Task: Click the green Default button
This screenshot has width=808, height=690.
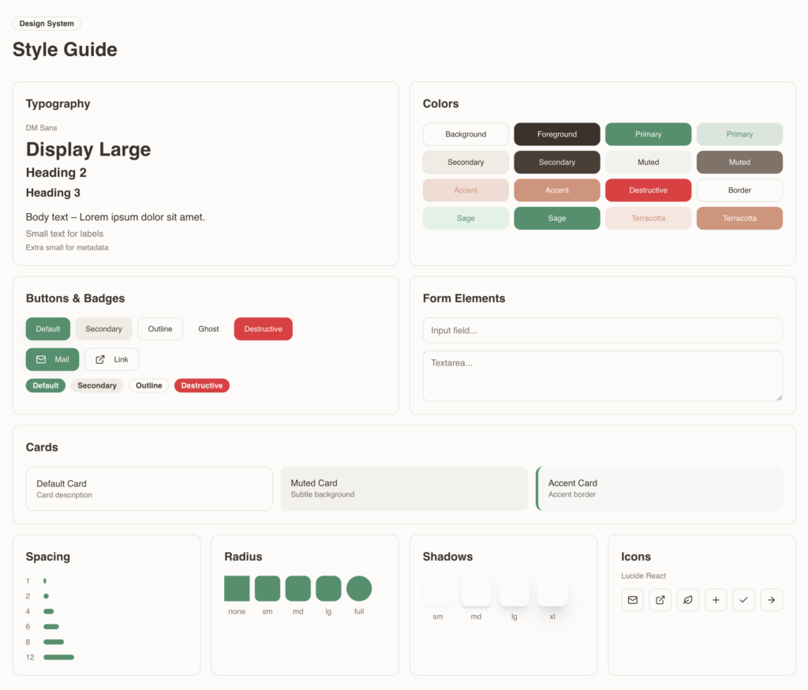Action: (x=48, y=328)
